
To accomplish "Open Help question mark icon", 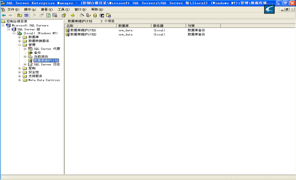I will coord(64,15).
